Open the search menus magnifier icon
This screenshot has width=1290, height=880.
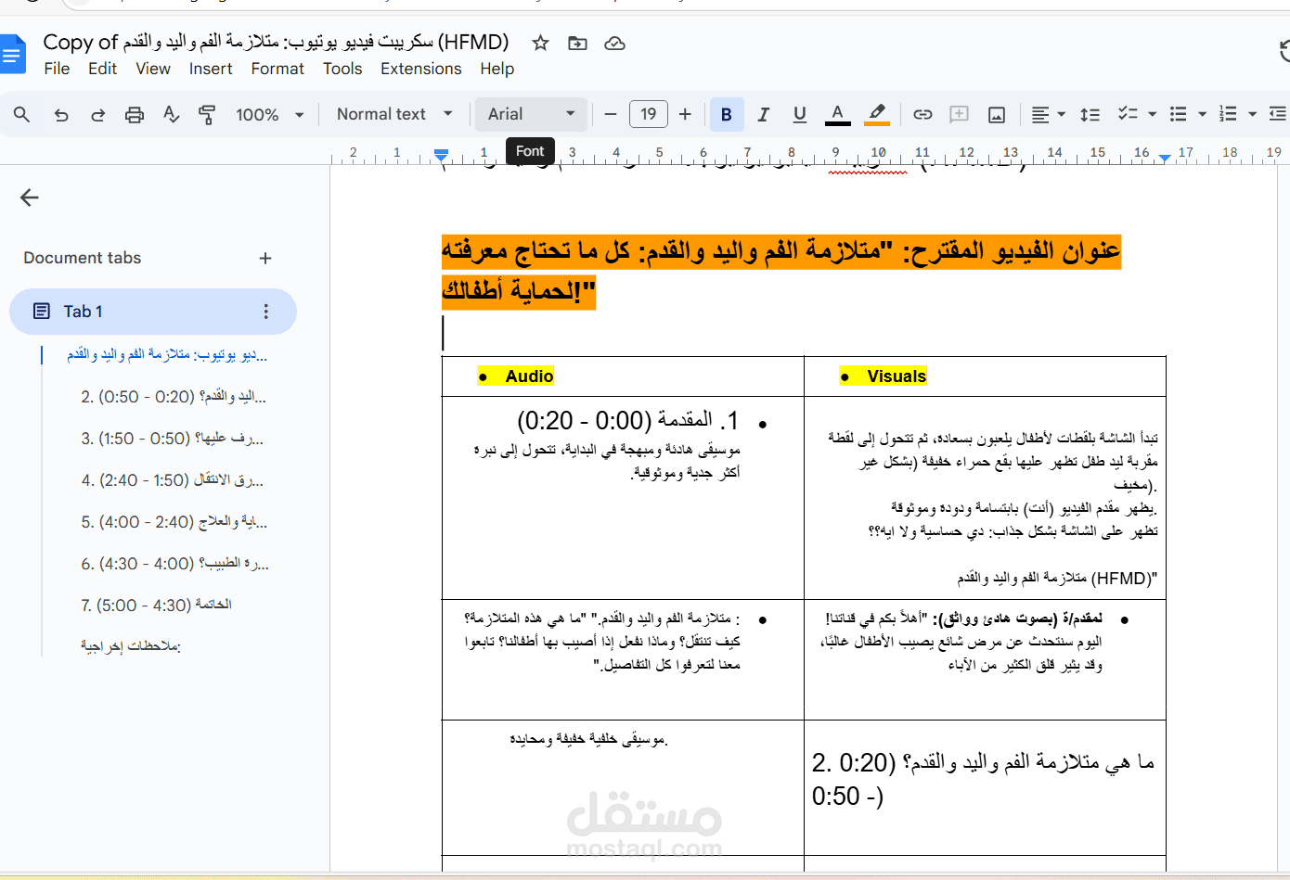(x=22, y=114)
